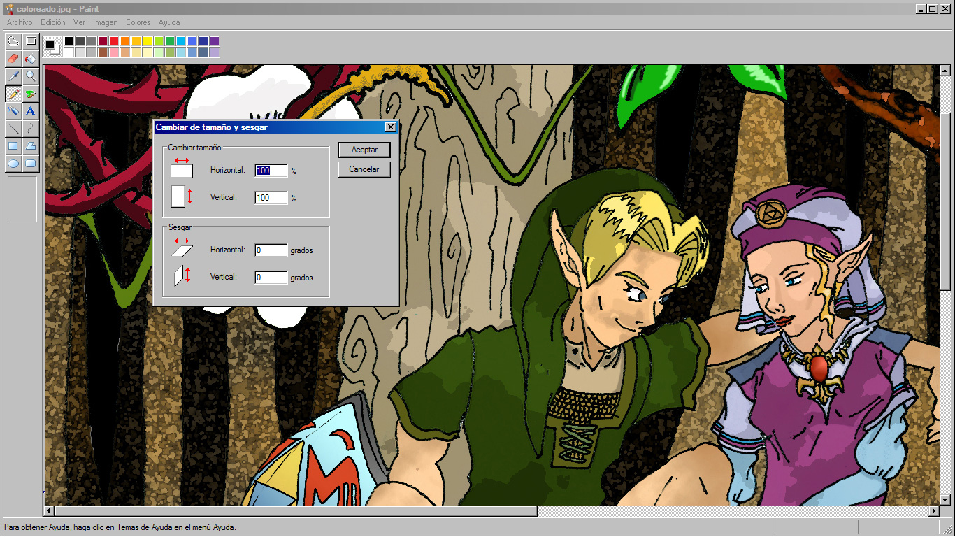This screenshot has width=955, height=537.
Task: Click the vertical scrollbar thumb
Action: tap(945, 203)
